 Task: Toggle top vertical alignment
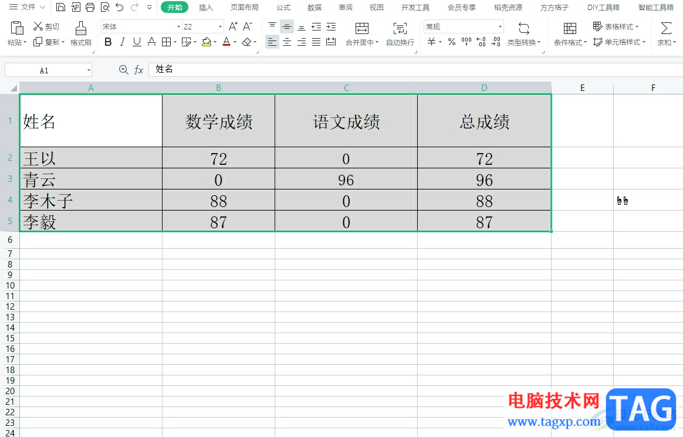272,26
